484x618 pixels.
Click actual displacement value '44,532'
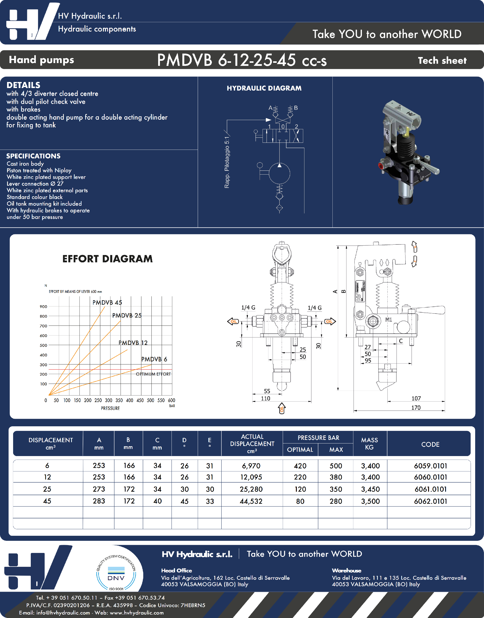[251, 501]
